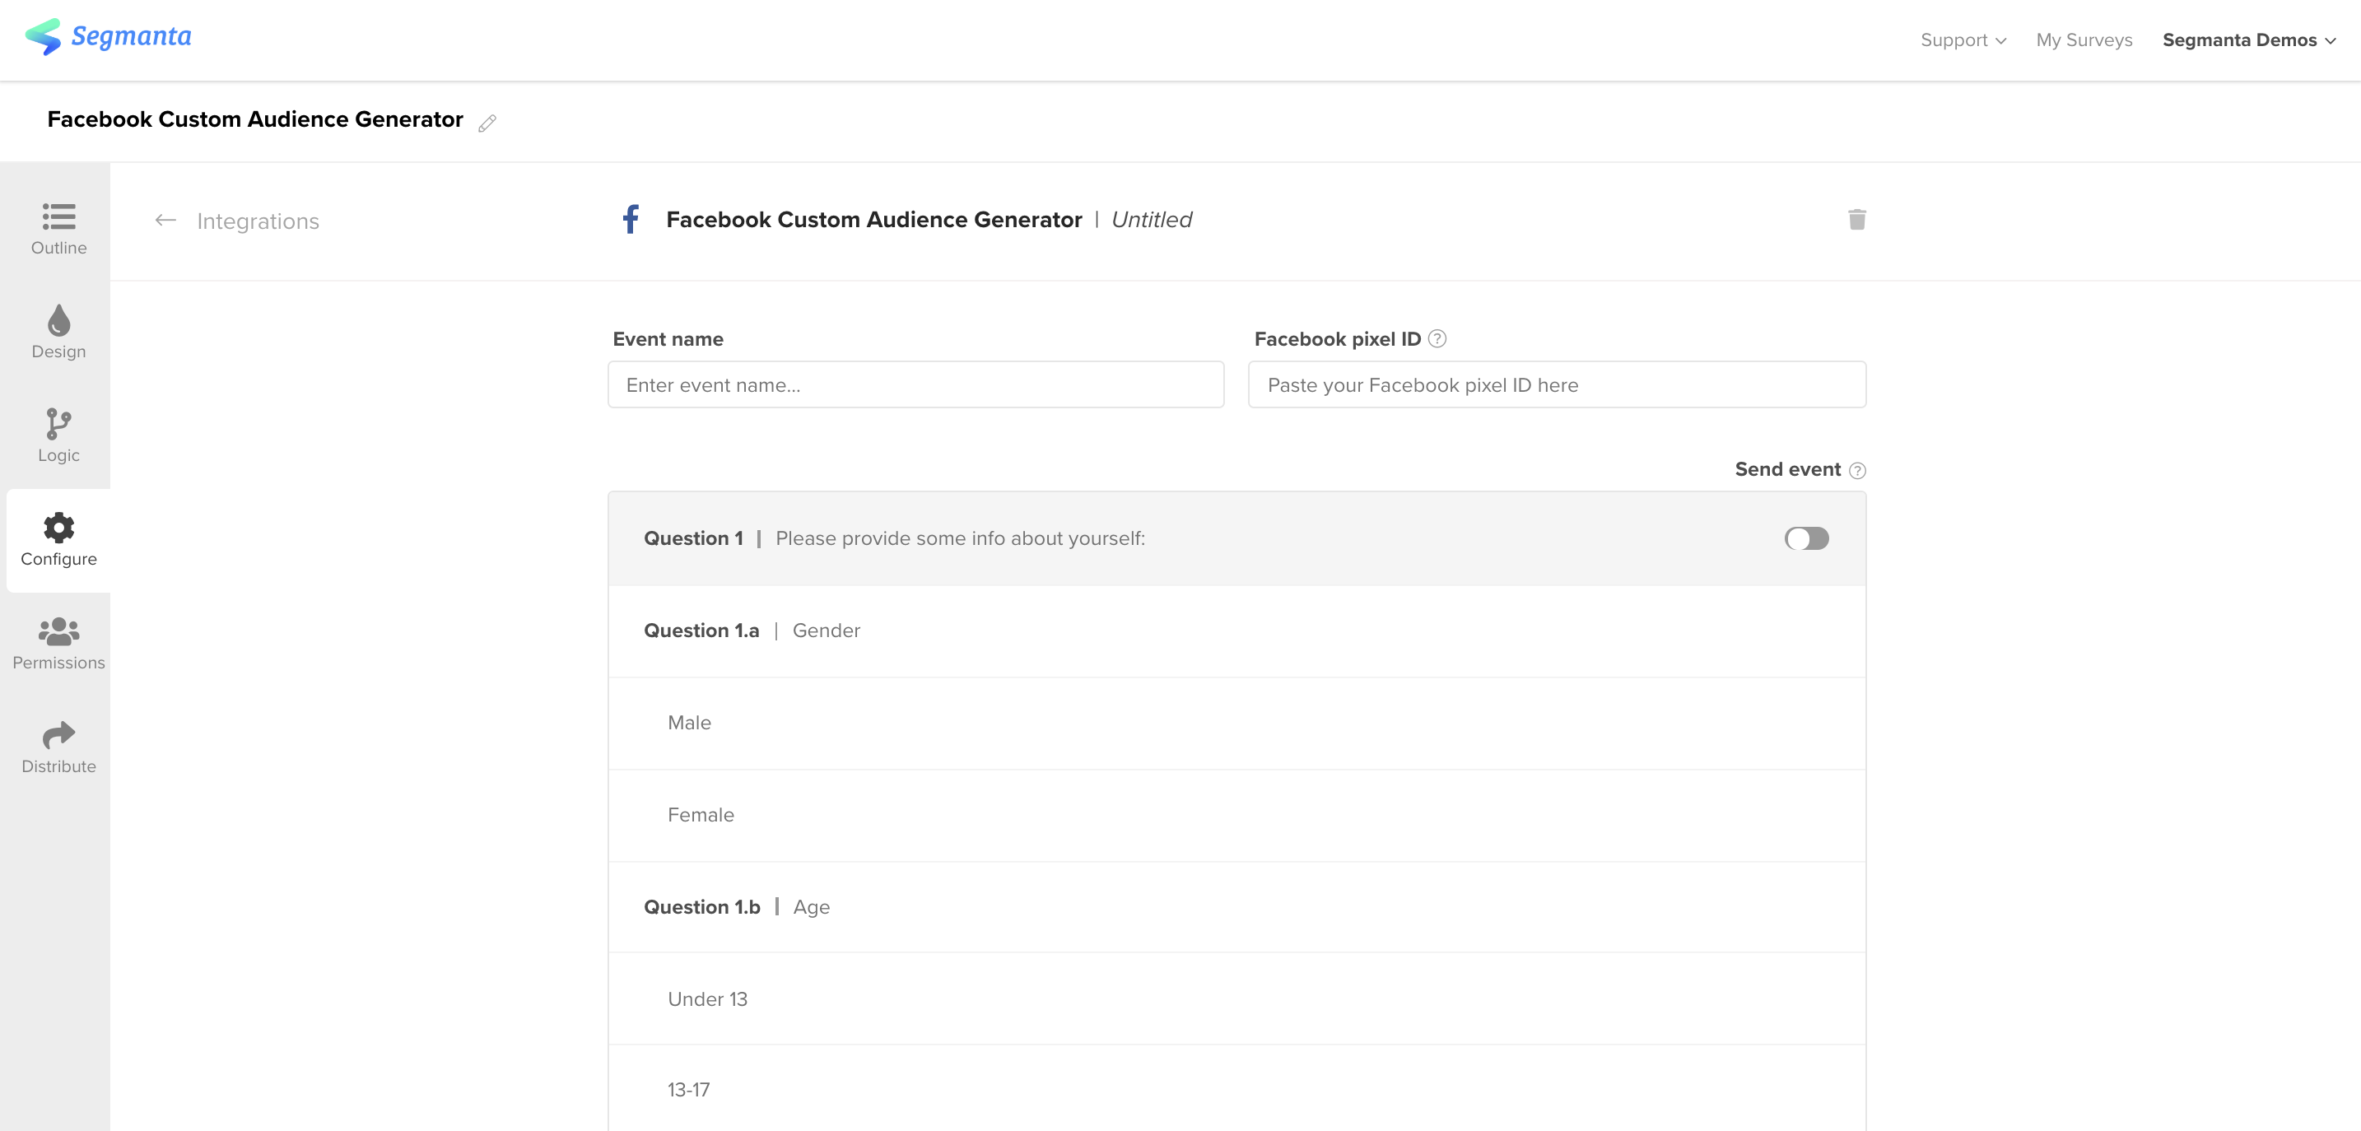Viewport: 2361px width, 1131px height.
Task: Click the Facebook Custom Audience Generator survey title
Action: point(255,120)
